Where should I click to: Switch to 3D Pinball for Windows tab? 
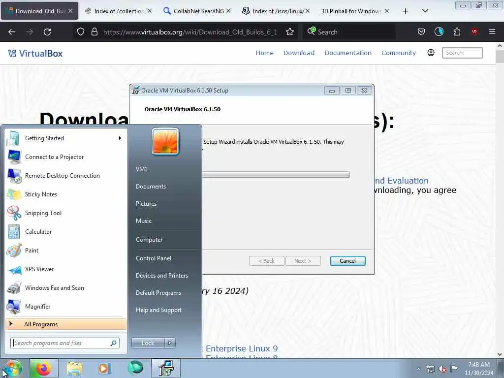(x=354, y=11)
